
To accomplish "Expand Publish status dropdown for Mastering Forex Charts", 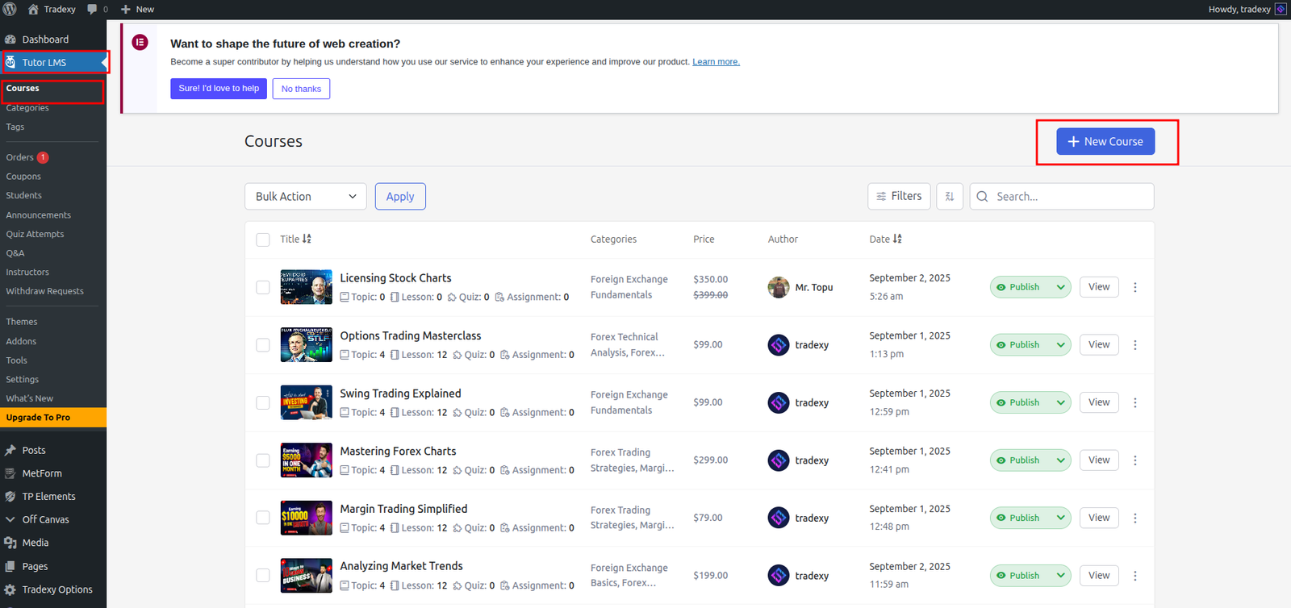I will [x=1061, y=460].
